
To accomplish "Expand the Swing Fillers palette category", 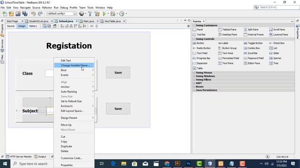I will [194, 80].
